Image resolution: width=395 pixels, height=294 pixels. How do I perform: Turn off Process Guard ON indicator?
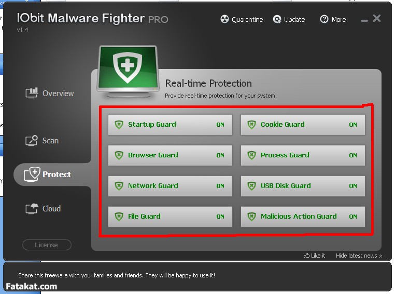[353, 155]
